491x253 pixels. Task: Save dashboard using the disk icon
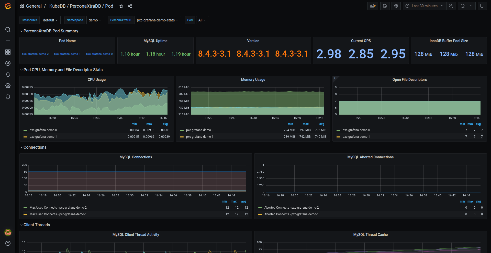[x=385, y=6]
